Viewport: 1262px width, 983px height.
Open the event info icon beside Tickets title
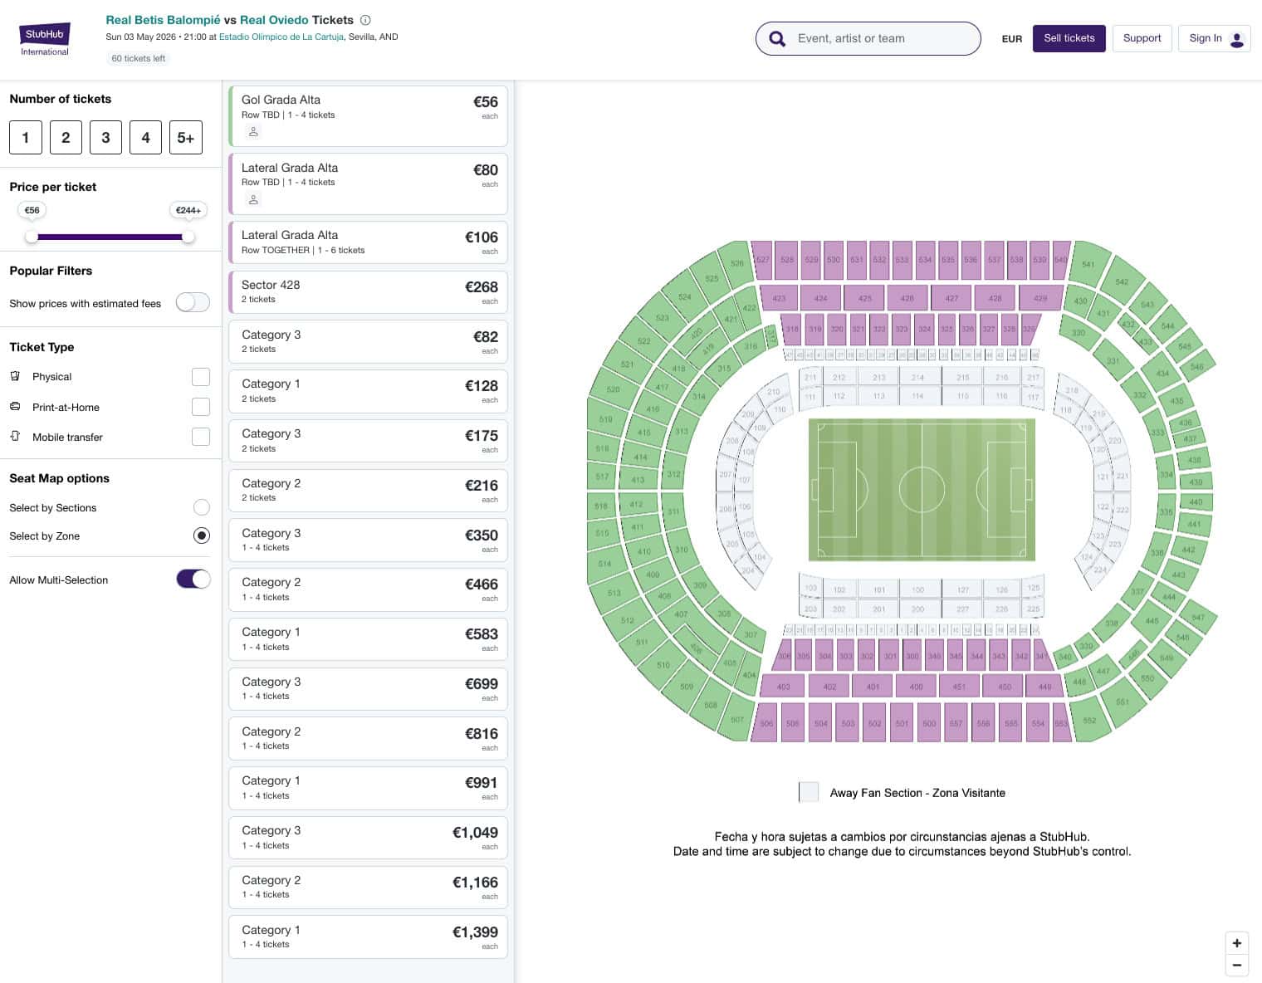(x=365, y=20)
